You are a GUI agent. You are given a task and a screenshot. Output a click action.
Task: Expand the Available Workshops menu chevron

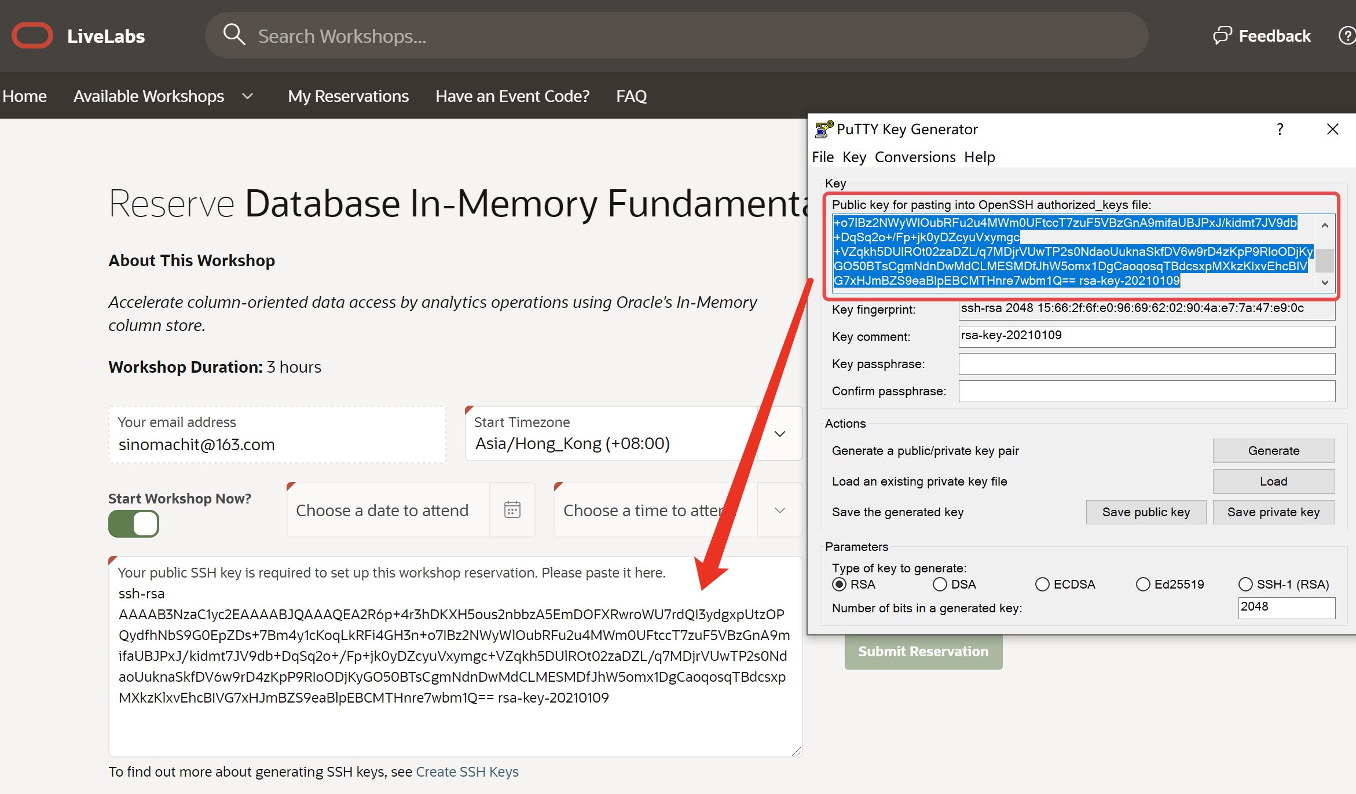[248, 96]
